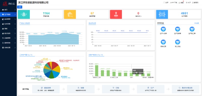Click the teal bell alert icon tile
The image size is (202, 96).
coord(24,14)
